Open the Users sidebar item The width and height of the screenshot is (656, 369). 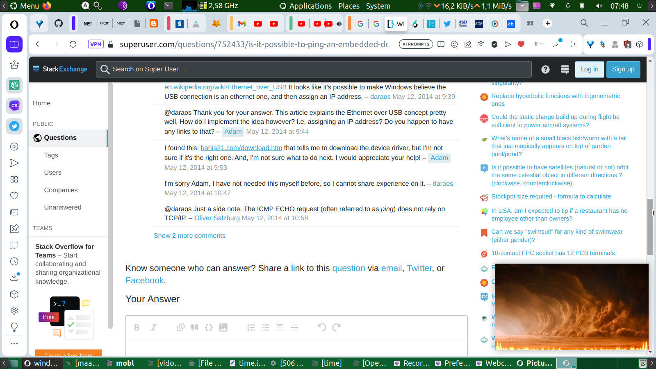tap(53, 173)
